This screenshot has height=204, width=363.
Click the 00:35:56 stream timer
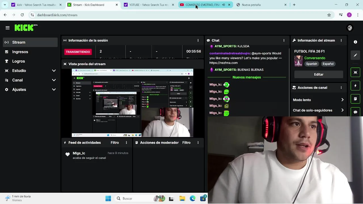pos(194,52)
